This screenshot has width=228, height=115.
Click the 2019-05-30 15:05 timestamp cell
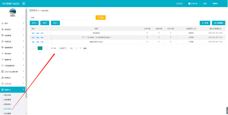point(215,33)
